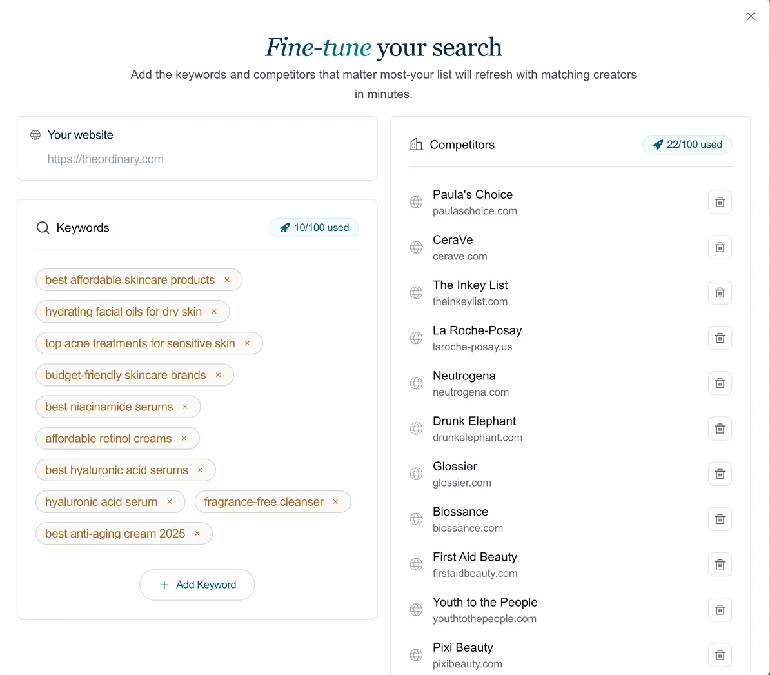Edit the website URL field theordinary.com

pos(106,159)
